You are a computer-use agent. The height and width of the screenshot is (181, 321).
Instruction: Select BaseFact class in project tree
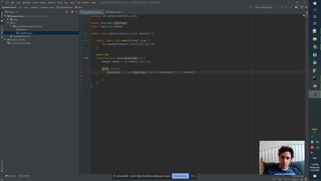(x=22, y=30)
